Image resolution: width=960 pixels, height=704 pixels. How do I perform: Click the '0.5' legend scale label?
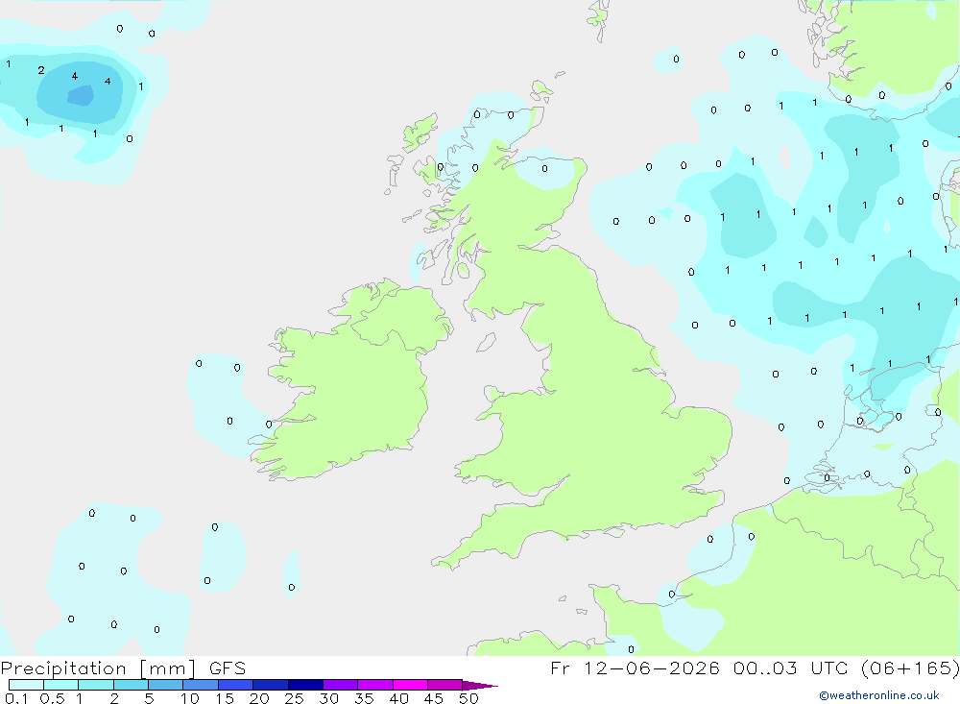pyautogui.click(x=52, y=698)
